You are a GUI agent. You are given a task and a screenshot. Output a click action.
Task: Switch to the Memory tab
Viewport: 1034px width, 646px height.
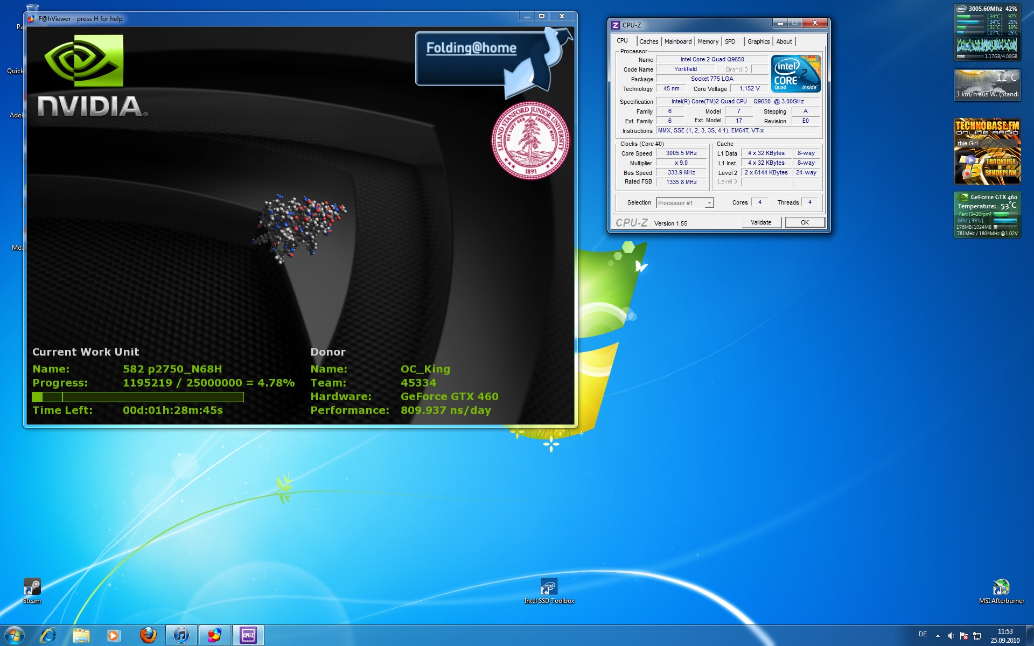click(x=708, y=41)
